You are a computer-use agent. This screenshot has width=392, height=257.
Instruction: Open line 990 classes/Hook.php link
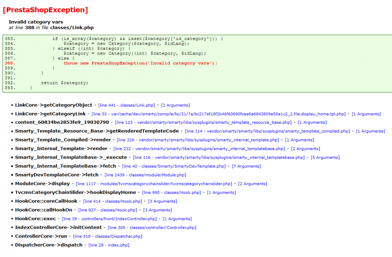pyautogui.click(x=172, y=193)
